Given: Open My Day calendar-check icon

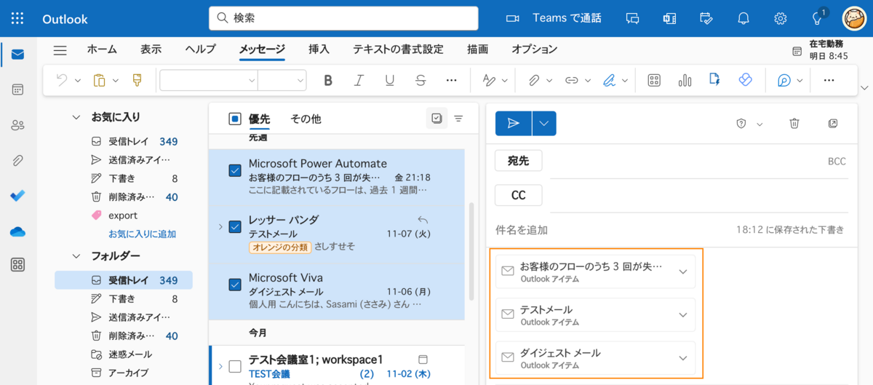Looking at the screenshot, I should click(x=706, y=18).
